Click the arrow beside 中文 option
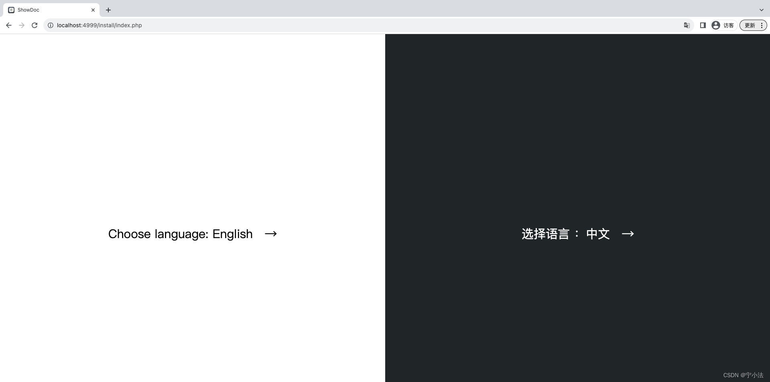The image size is (770, 382). [x=628, y=234]
